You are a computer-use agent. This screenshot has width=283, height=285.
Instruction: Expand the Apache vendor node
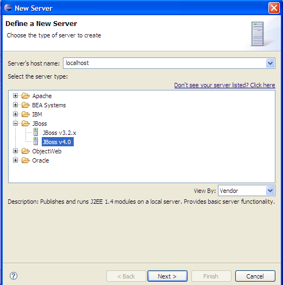(x=16, y=95)
